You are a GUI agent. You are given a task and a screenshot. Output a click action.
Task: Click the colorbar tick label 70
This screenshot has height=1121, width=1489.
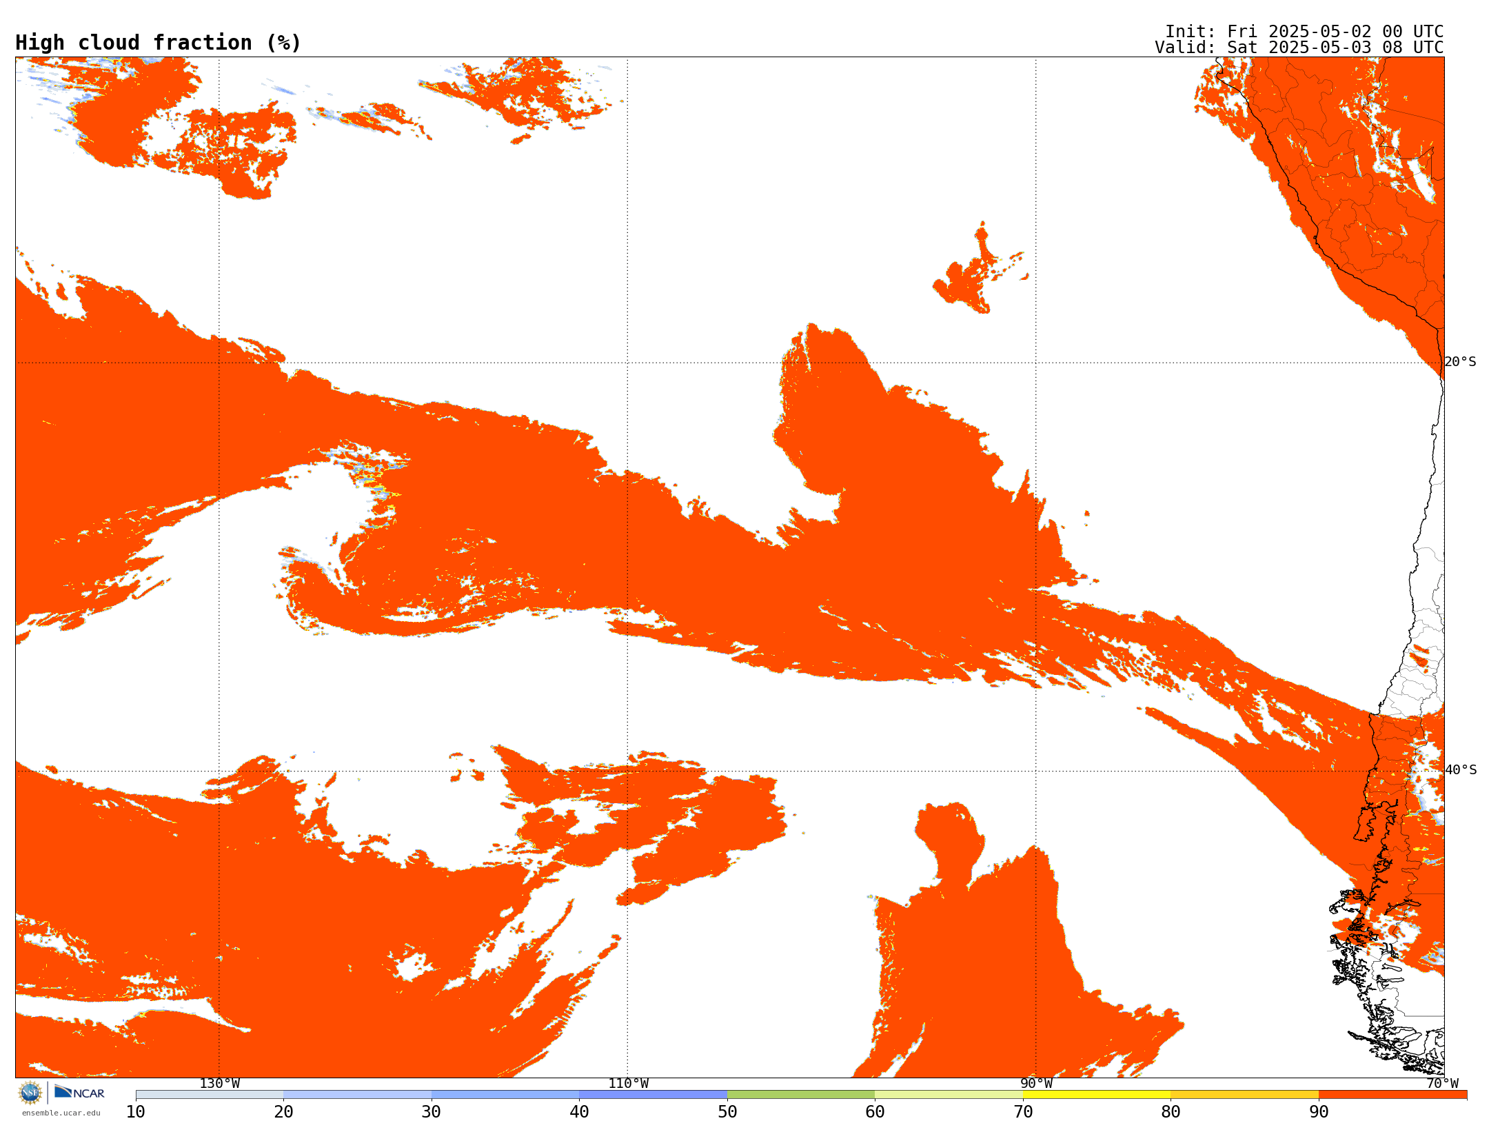1023,1112
